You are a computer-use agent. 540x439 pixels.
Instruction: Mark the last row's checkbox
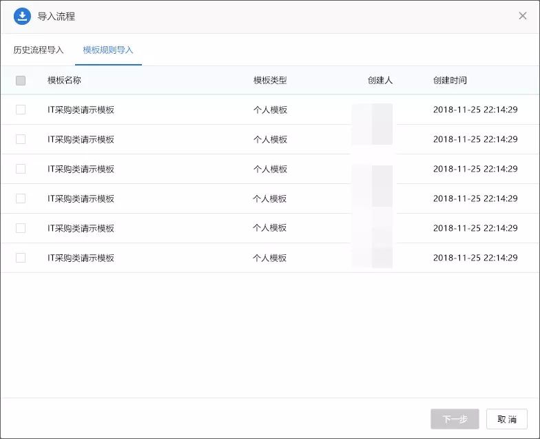tap(21, 258)
